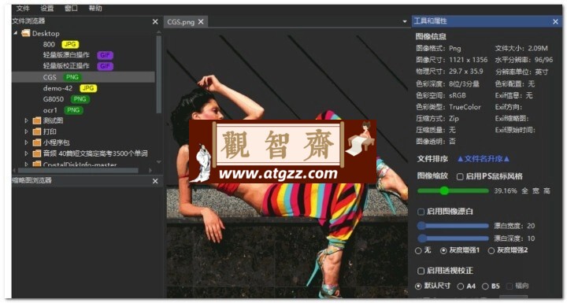Close the 缩略图浏览器 panel
This screenshot has width=567, height=303.
click(155, 181)
